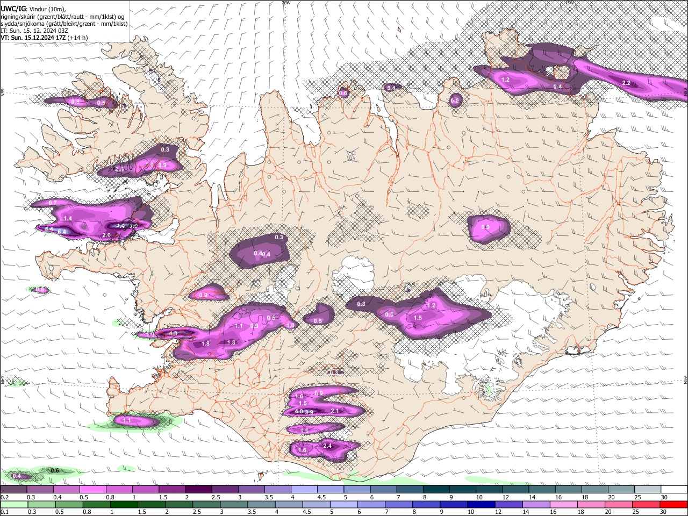This screenshot has height=516, width=688.
Task: Pick the light lavender swatch labeled 4, upper scale
Action: [304, 490]
